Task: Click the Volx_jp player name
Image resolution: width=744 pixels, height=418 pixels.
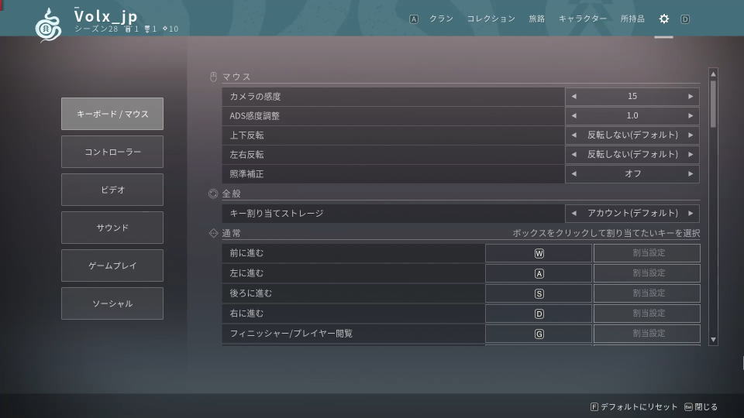Action: [x=106, y=16]
